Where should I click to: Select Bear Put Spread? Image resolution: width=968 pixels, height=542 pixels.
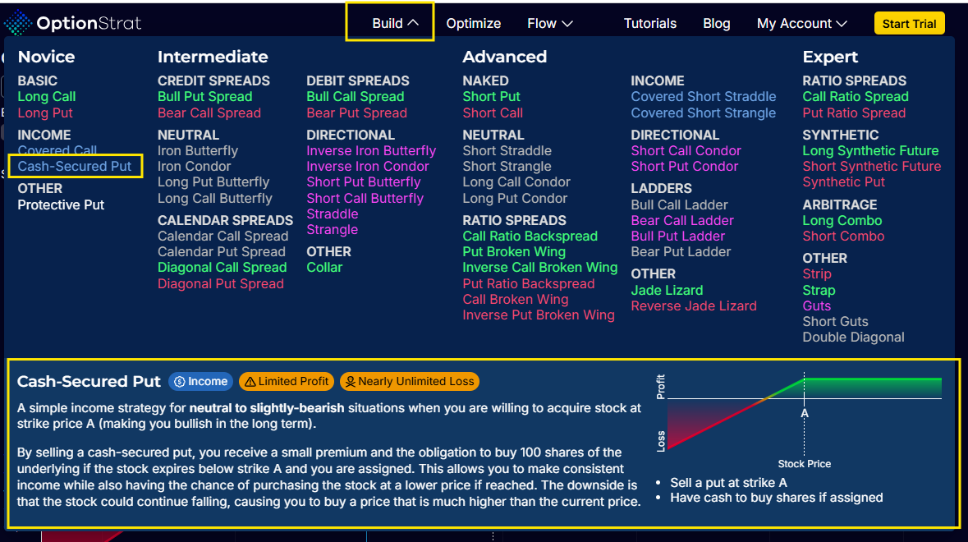[357, 113]
